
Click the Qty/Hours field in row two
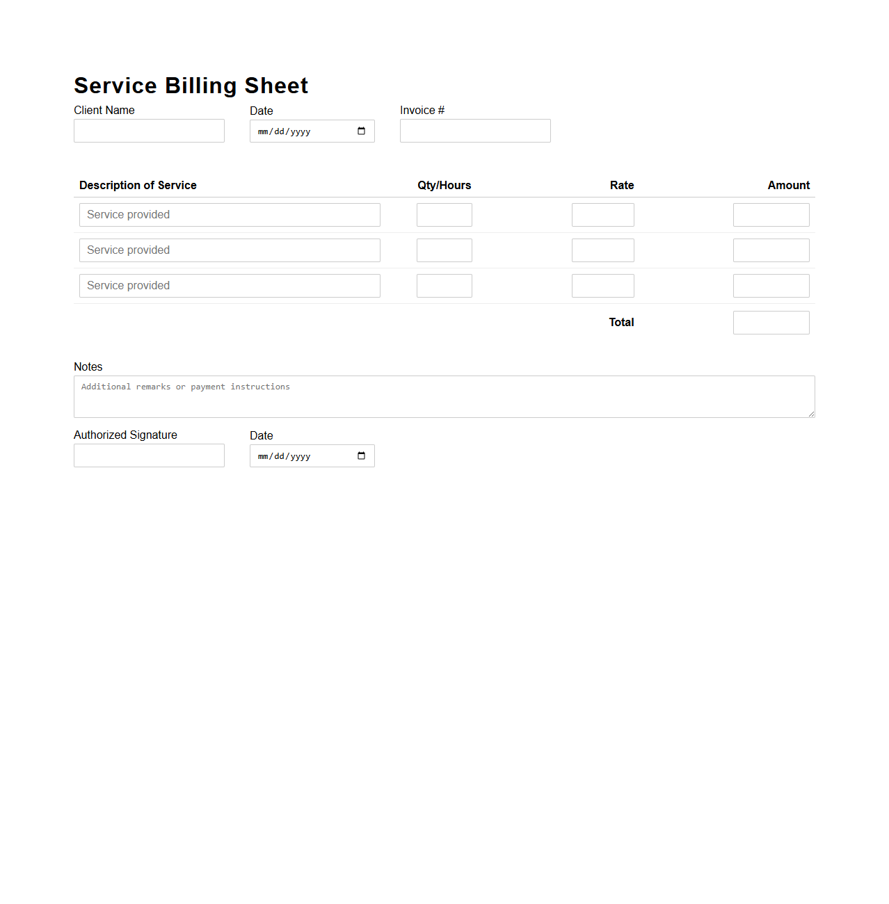click(444, 250)
